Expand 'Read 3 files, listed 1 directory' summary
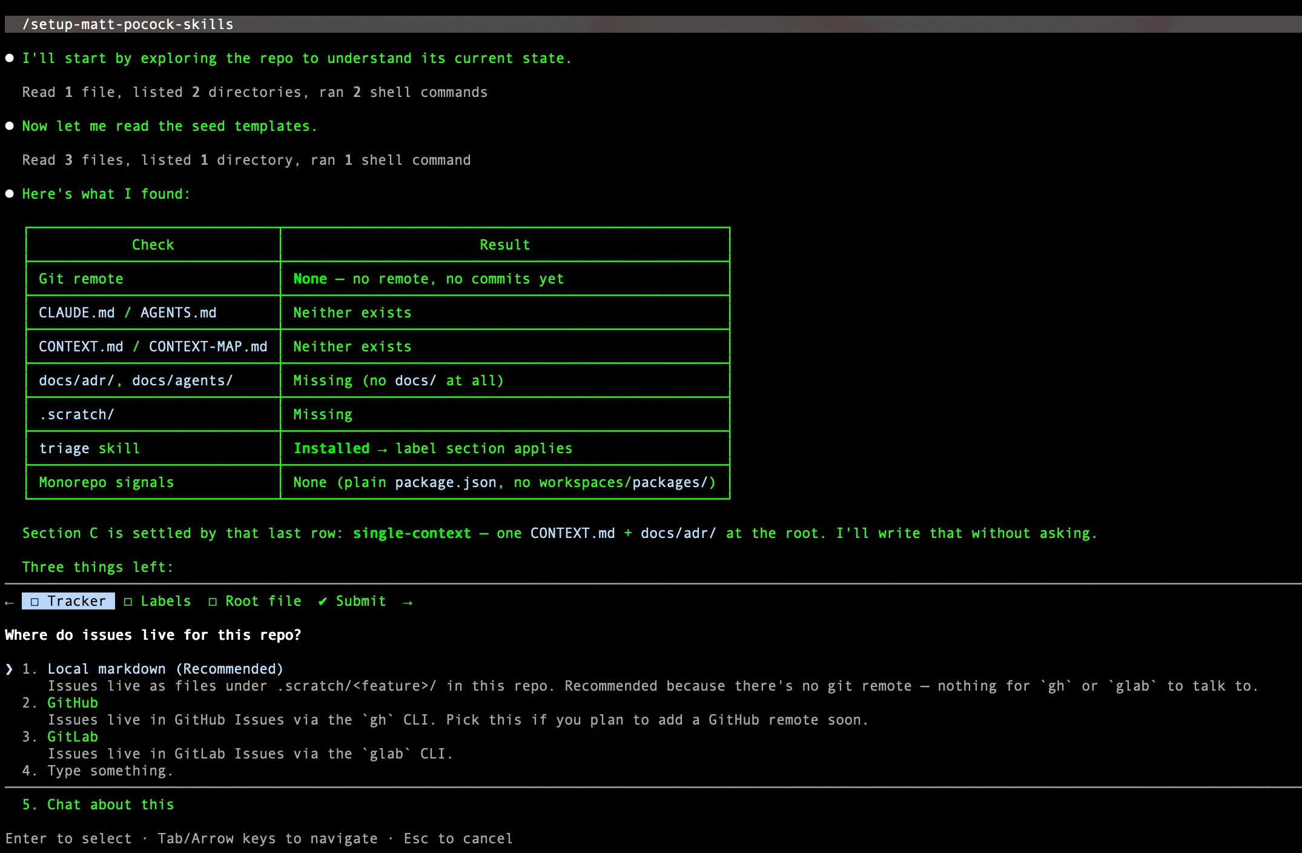This screenshot has height=853, width=1302. (246, 160)
